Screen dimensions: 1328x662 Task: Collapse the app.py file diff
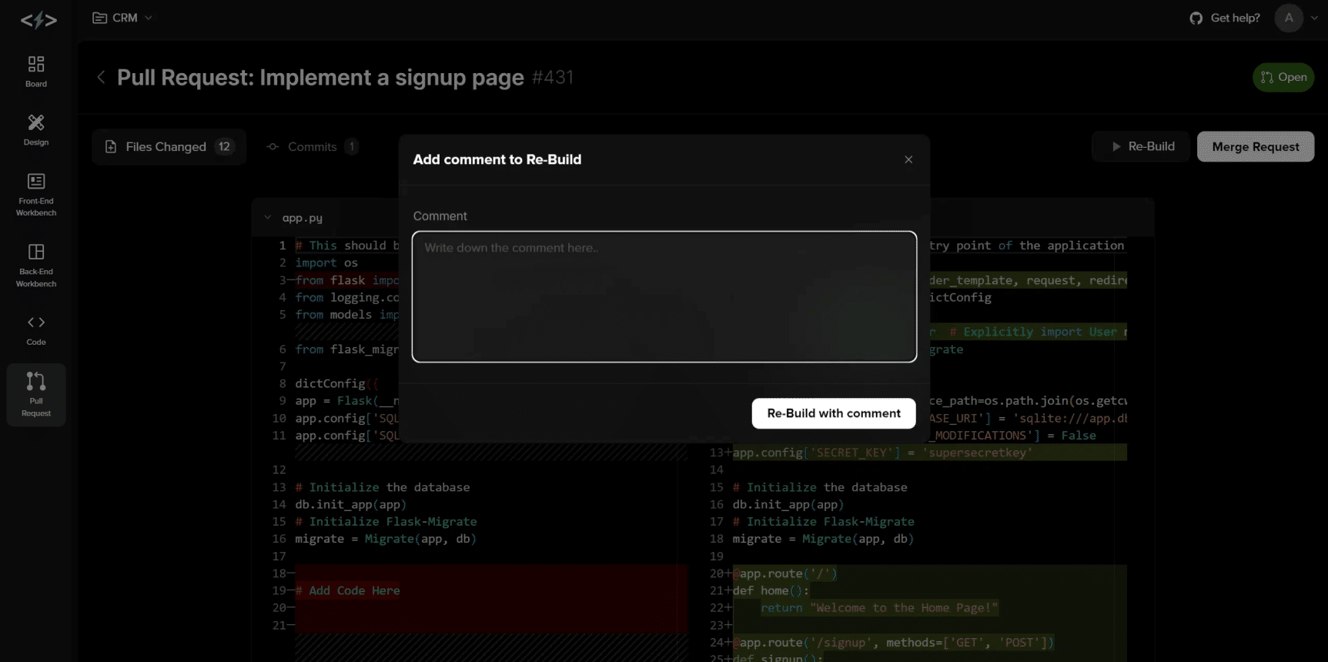(268, 218)
